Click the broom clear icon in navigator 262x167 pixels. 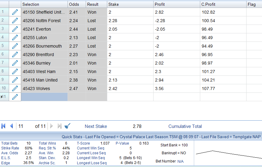coord(68,126)
